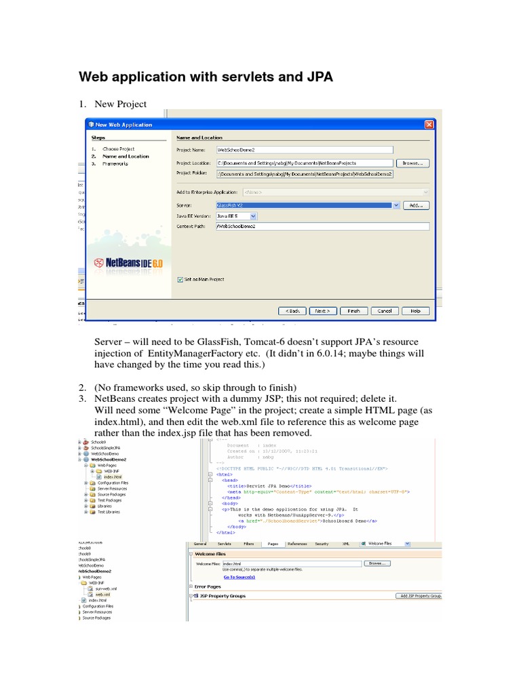The image size is (521, 695).
Task: Collapse the <p> paragraph fold marker
Action: (210, 509)
